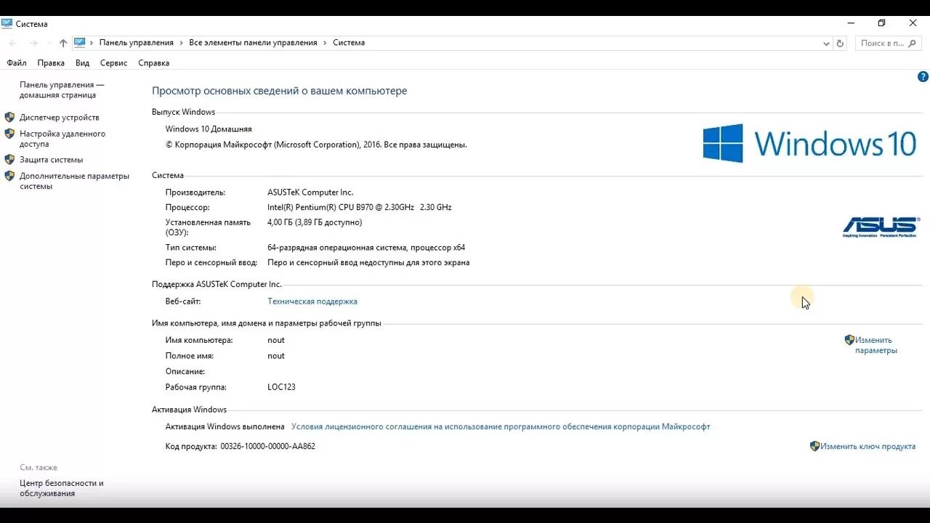
Task: Click the memory value 4,00 ГБ
Action: (315, 223)
